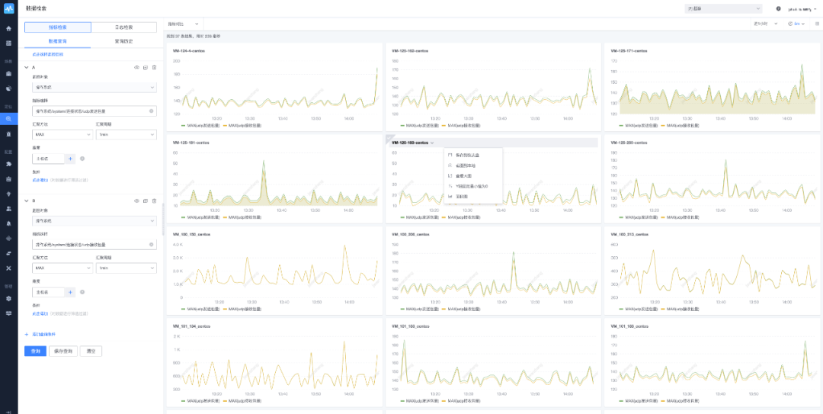Toggle visibility eye of query A
Viewport: 823px width, 414px height.
(136, 67)
